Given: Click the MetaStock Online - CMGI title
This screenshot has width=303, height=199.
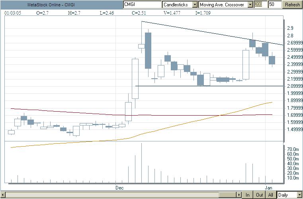Looking at the screenshot, I should click(51, 5).
